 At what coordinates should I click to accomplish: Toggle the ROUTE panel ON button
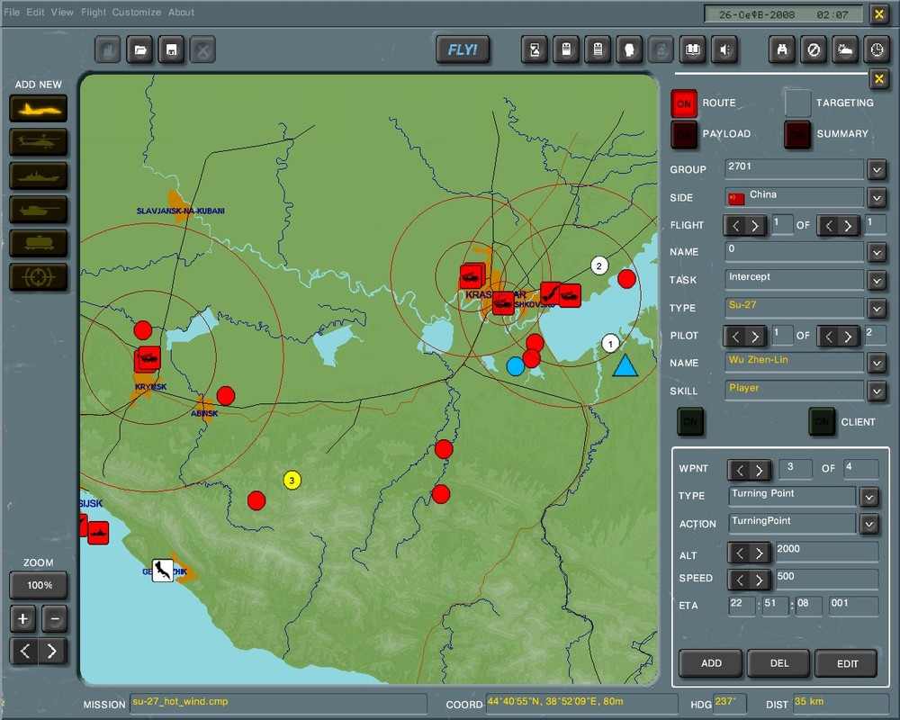tap(684, 104)
